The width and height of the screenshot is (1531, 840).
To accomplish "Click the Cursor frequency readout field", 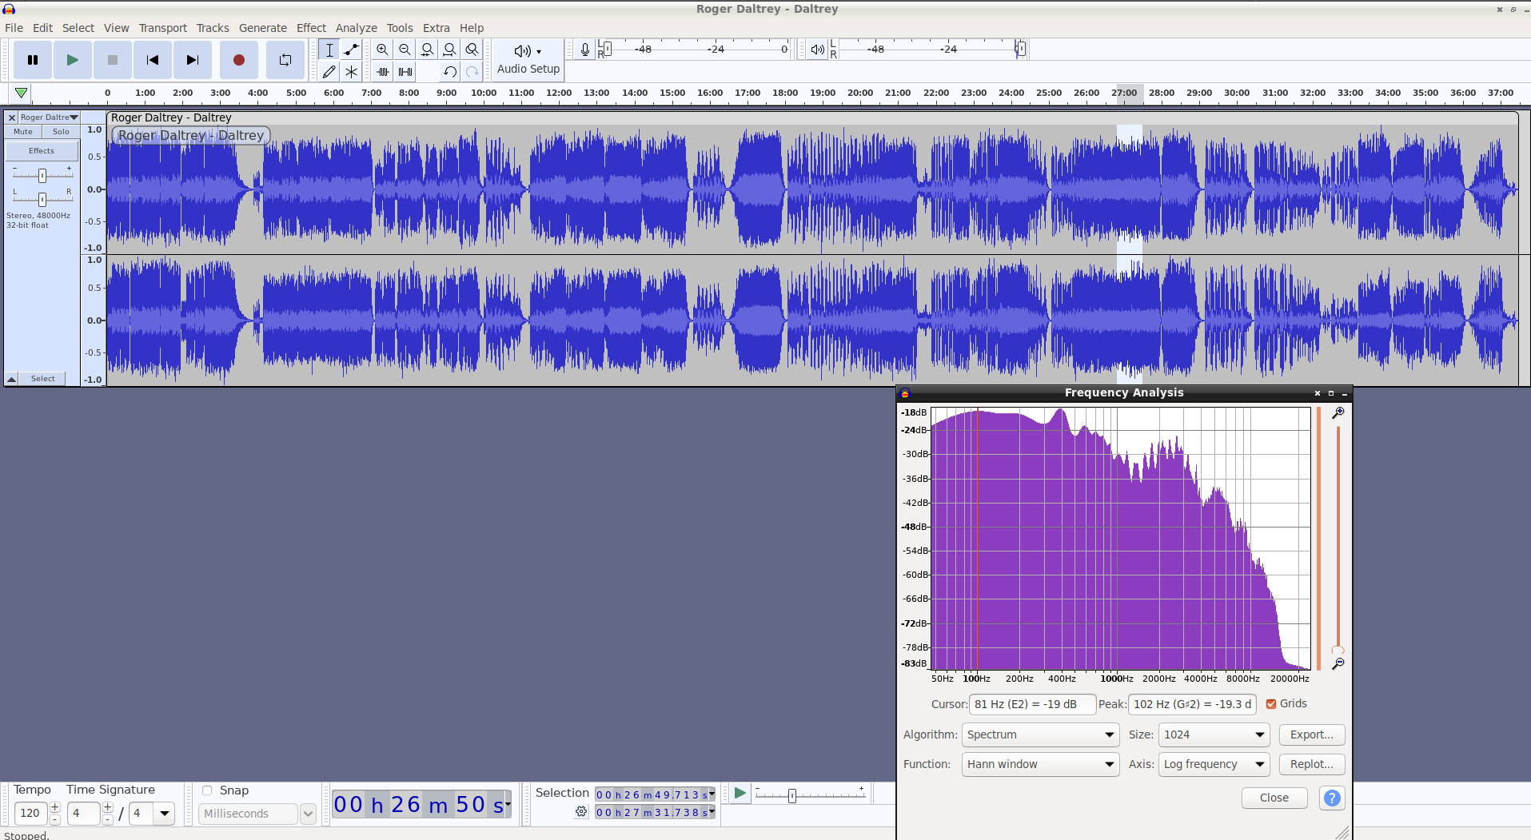I will tap(1032, 704).
